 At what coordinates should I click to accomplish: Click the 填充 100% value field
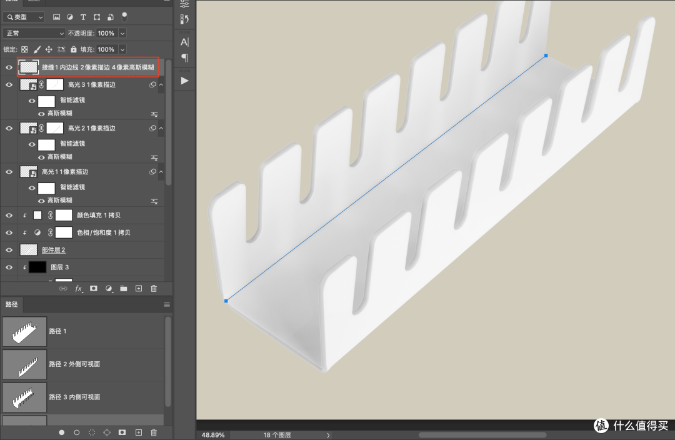[x=106, y=49]
